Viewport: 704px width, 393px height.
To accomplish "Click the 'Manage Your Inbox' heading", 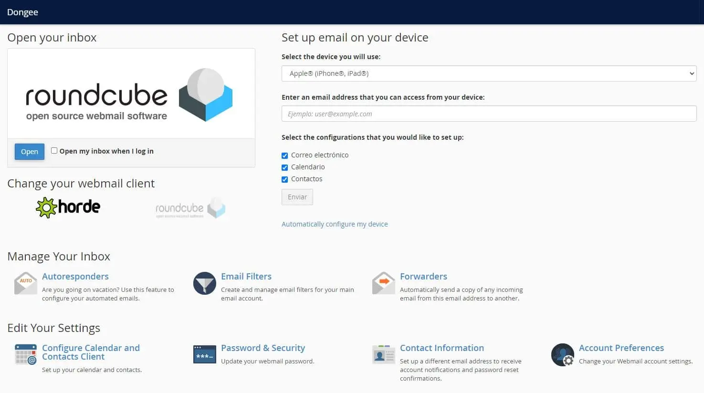I will (x=59, y=256).
